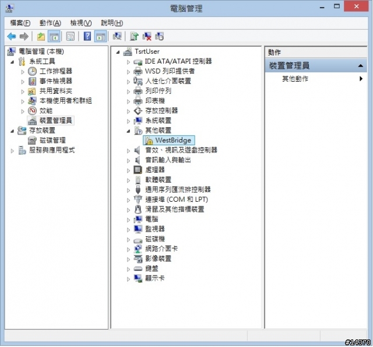
Task: Click the Back arrow toolbar button
Action: click(12, 36)
